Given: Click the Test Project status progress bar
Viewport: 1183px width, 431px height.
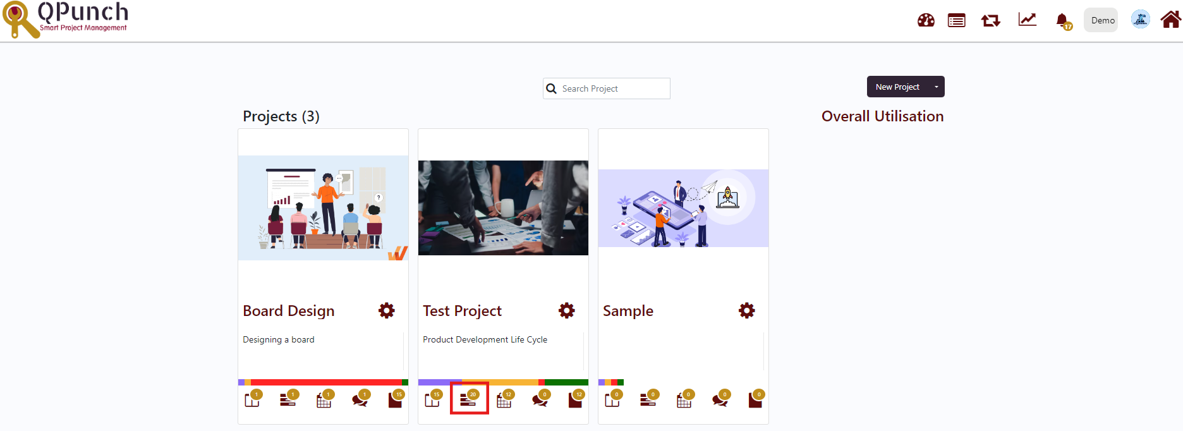Looking at the screenshot, I should 503,382.
